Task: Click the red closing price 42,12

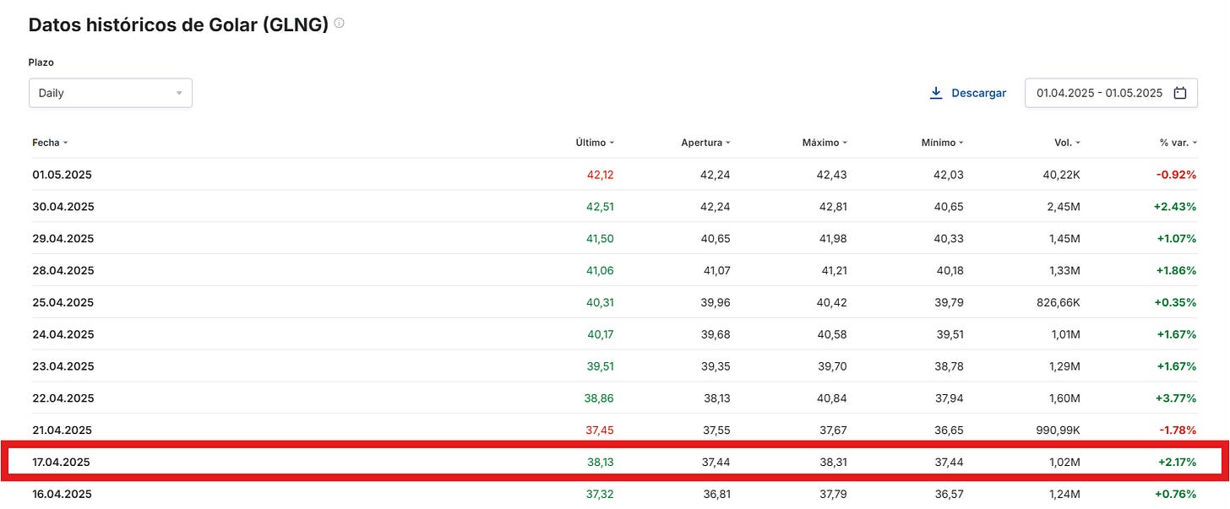Action: (x=601, y=175)
